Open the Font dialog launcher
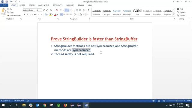Viewport: 192px width, 108px height. pyautogui.click(x=58, y=19)
